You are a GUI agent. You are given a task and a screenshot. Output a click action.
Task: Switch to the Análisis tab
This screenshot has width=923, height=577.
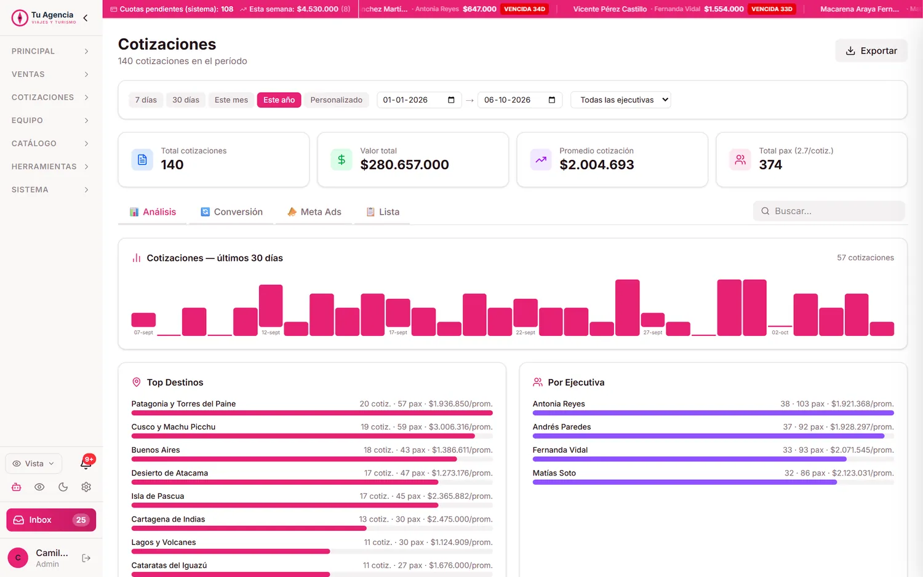pos(153,212)
